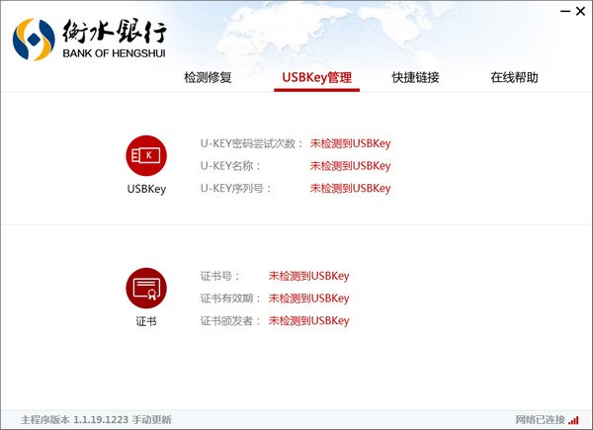Click the 证书 caption under the icon
The image size is (593, 430).
click(x=146, y=321)
